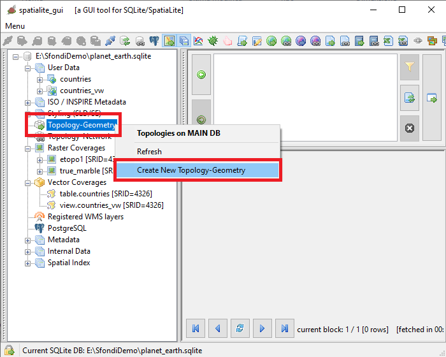Expand the Internal Data node
This screenshot has height=357, width=446.
coord(27,252)
